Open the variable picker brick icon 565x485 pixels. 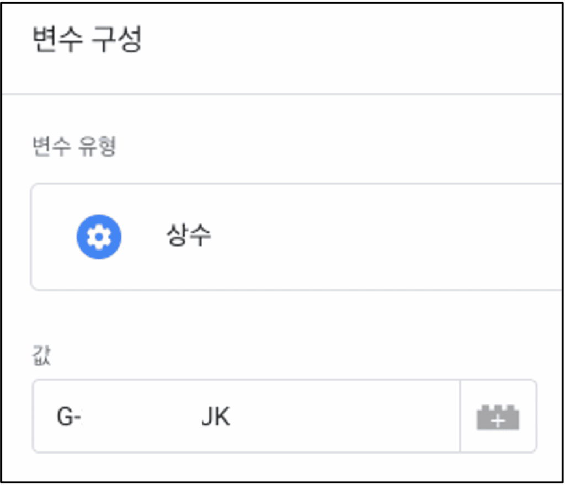point(498,417)
